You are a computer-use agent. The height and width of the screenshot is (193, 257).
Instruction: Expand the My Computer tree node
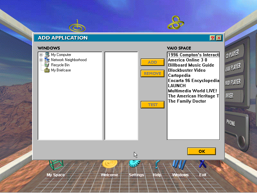tap(41, 55)
